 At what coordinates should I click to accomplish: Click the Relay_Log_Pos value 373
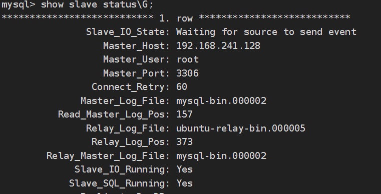[x=184, y=142]
